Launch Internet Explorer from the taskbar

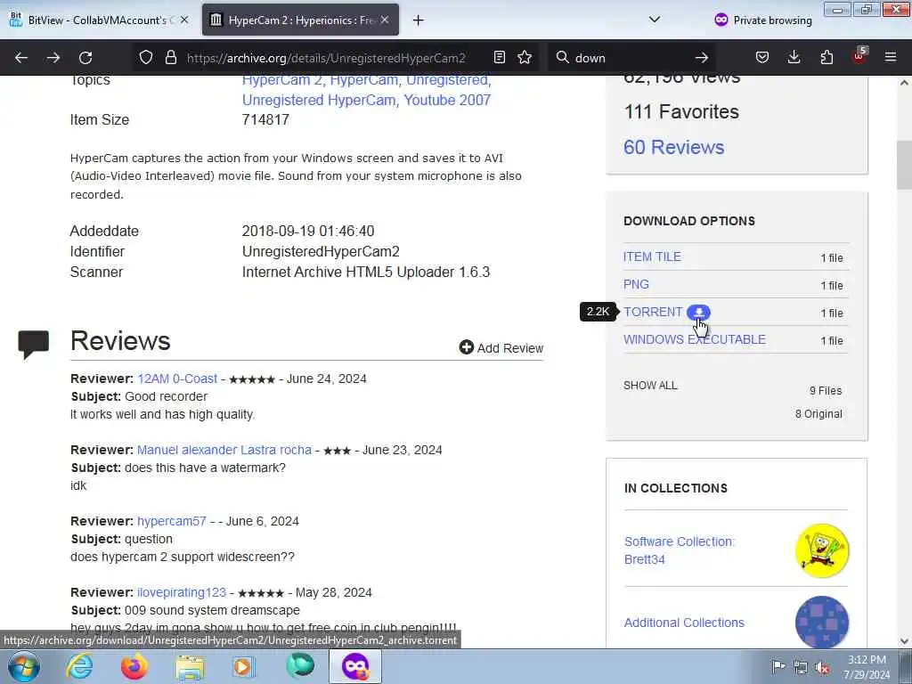pos(79,666)
